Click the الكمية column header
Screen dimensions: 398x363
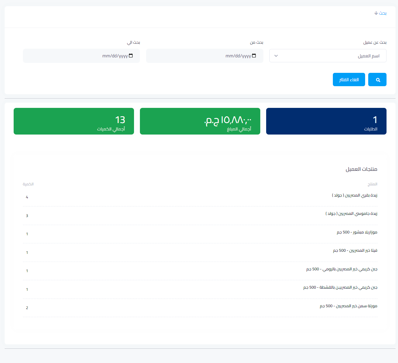pyautogui.click(x=28, y=184)
